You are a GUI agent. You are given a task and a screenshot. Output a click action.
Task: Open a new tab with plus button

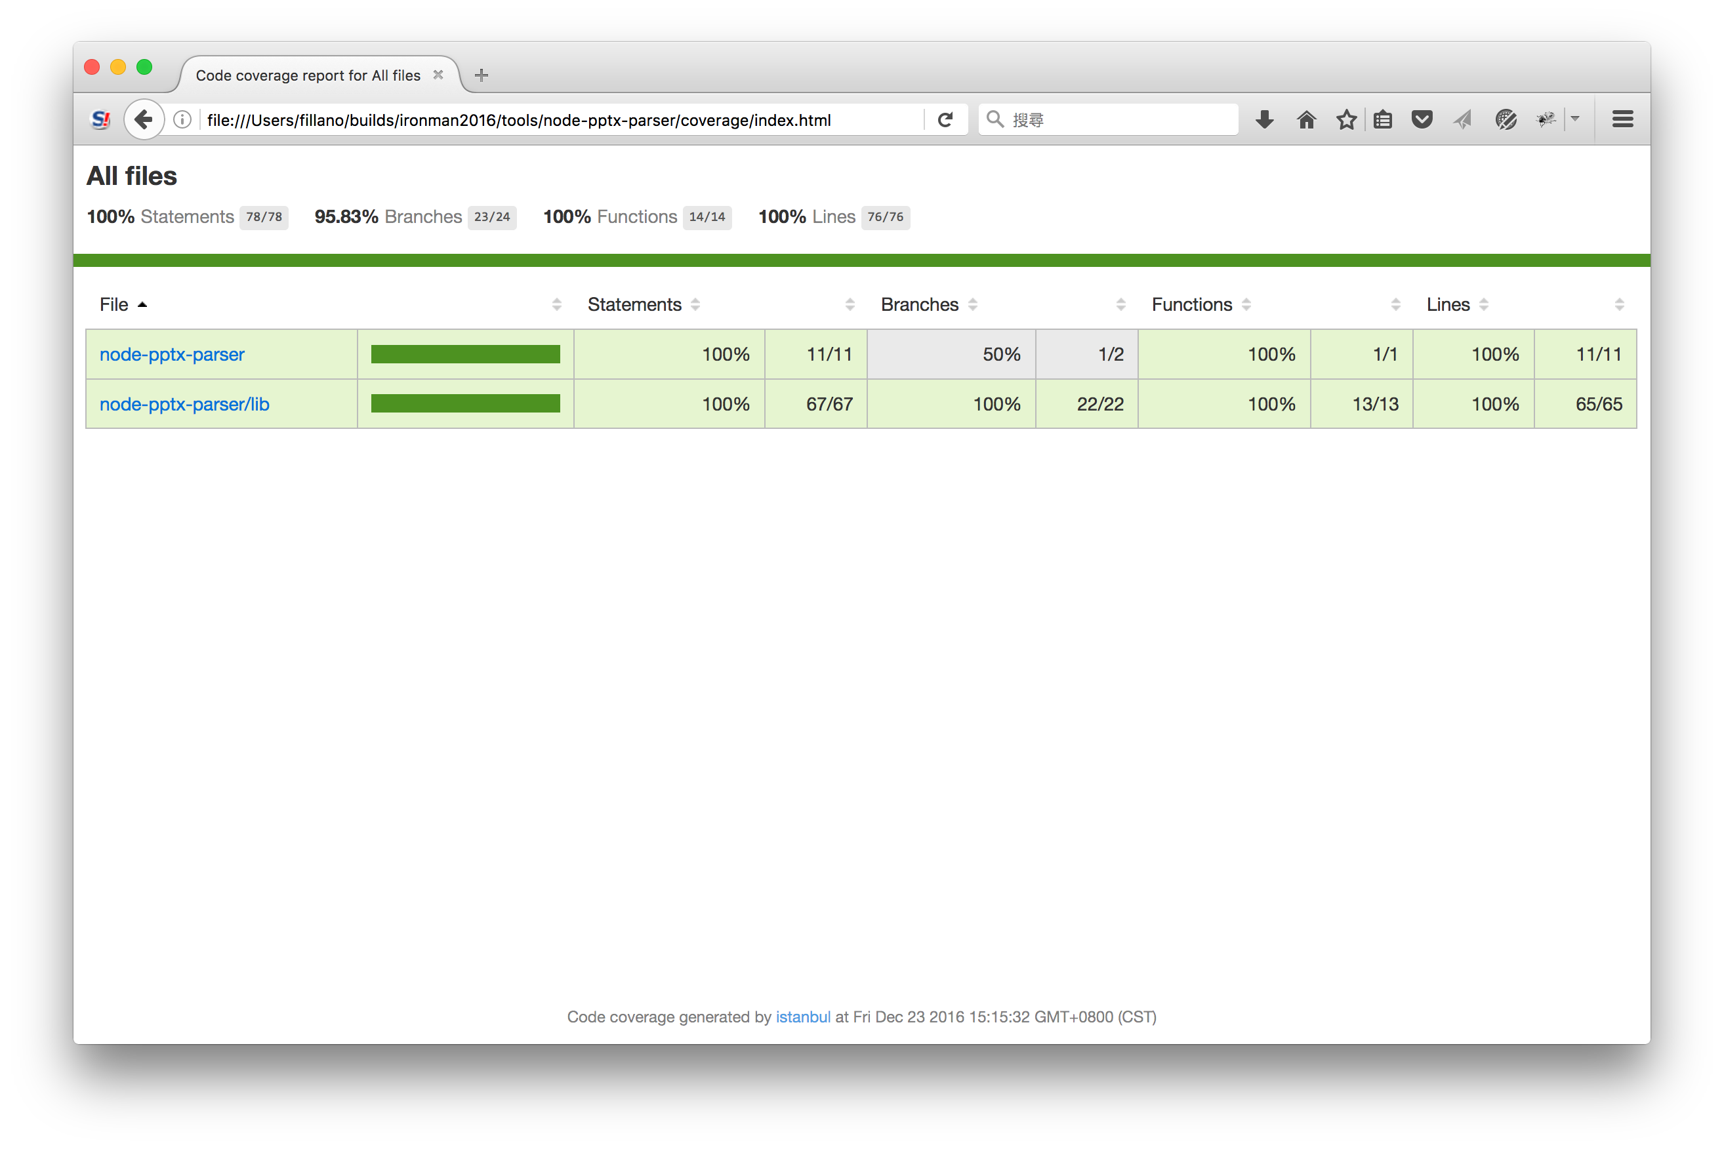point(481,75)
